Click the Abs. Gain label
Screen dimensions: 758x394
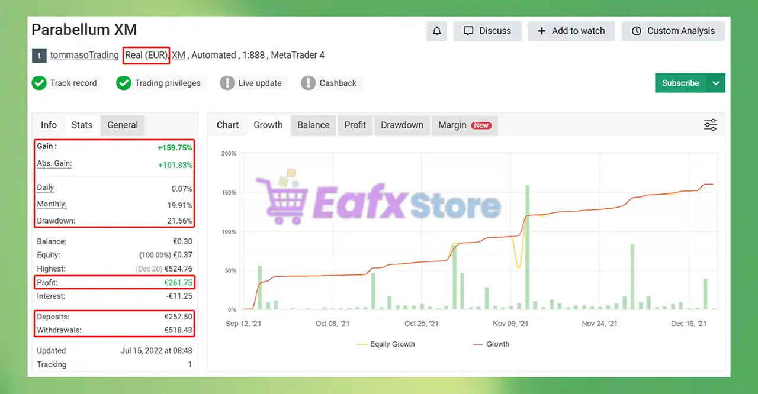54,164
